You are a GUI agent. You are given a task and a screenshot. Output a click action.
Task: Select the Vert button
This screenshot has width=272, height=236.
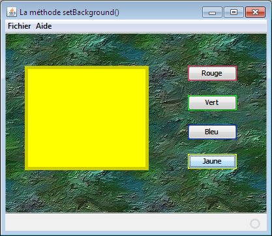tap(212, 102)
